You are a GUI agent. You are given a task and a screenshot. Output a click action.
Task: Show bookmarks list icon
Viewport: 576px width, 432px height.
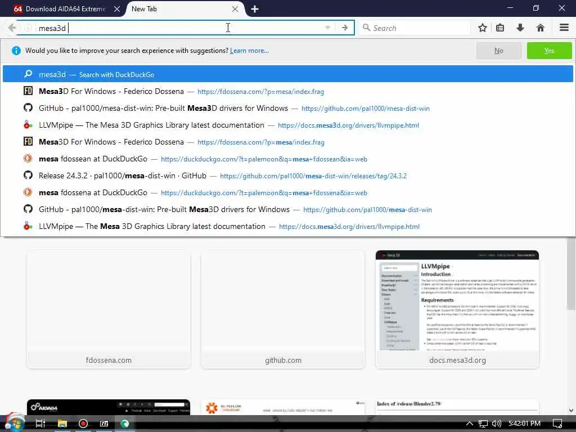tap(500, 28)
